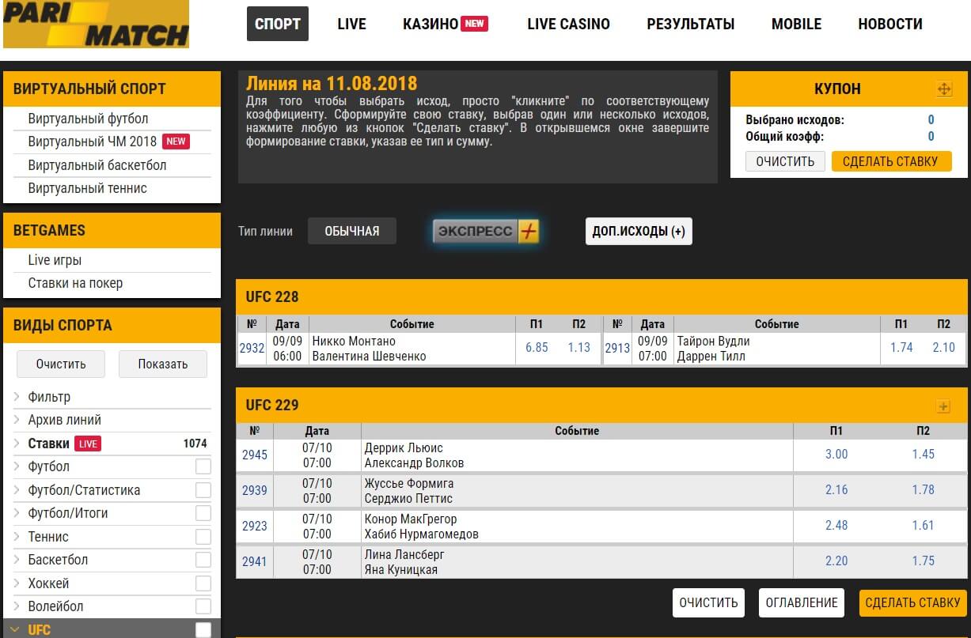Open the Новости tab
Viewport: 971px width, 638px height.
890,24
